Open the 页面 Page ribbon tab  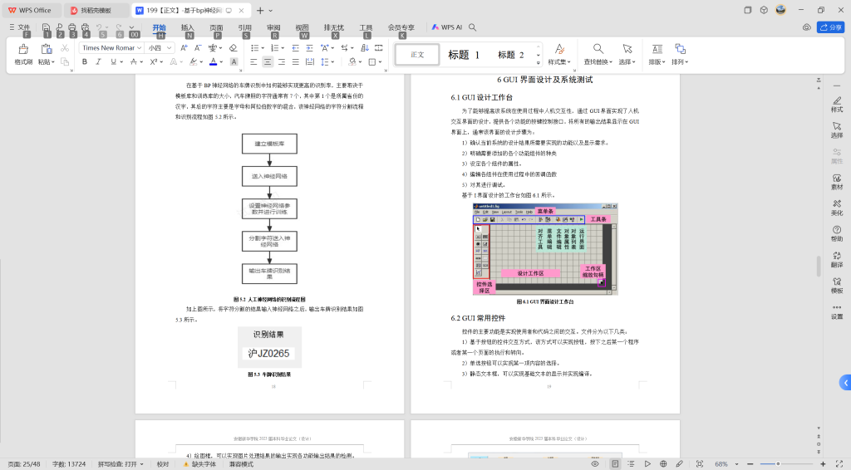coord(216,27)
